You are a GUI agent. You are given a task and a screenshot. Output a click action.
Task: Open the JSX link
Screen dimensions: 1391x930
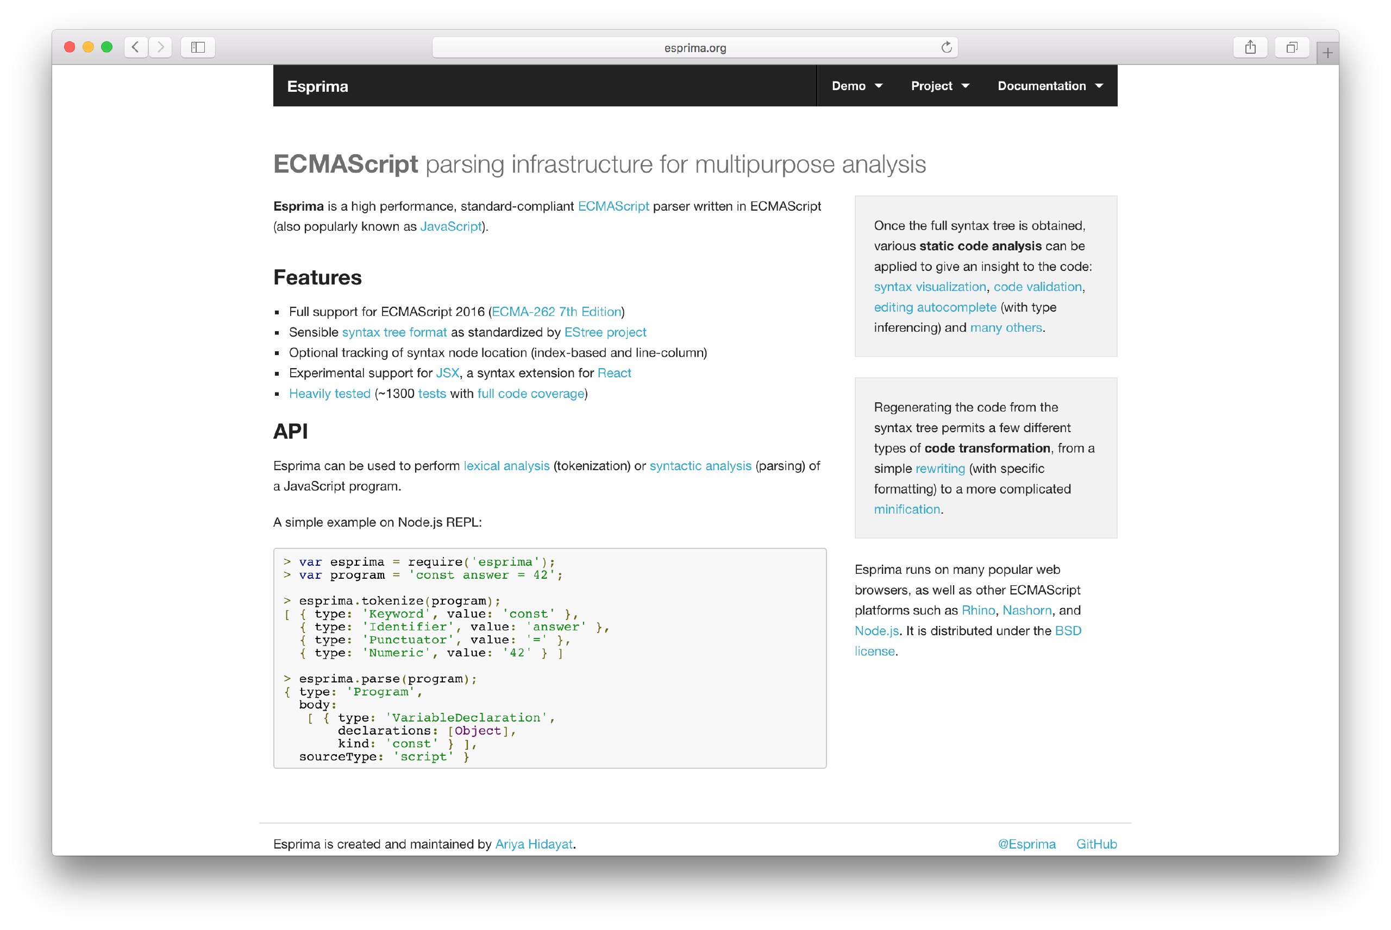tap(447, 373)
